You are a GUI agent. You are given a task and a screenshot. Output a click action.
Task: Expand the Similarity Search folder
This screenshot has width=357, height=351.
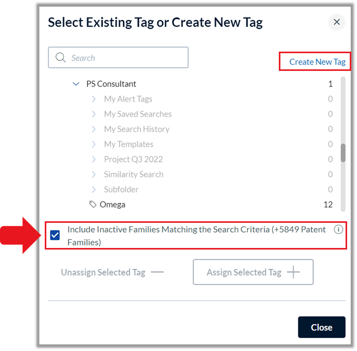(x=94, y=174)
